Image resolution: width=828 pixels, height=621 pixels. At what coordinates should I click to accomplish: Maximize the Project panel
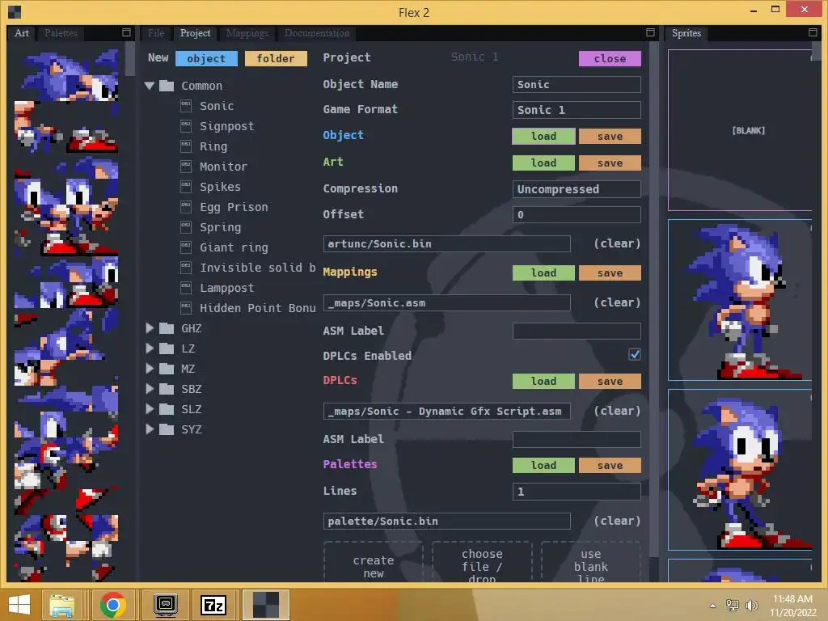point(651,32)
